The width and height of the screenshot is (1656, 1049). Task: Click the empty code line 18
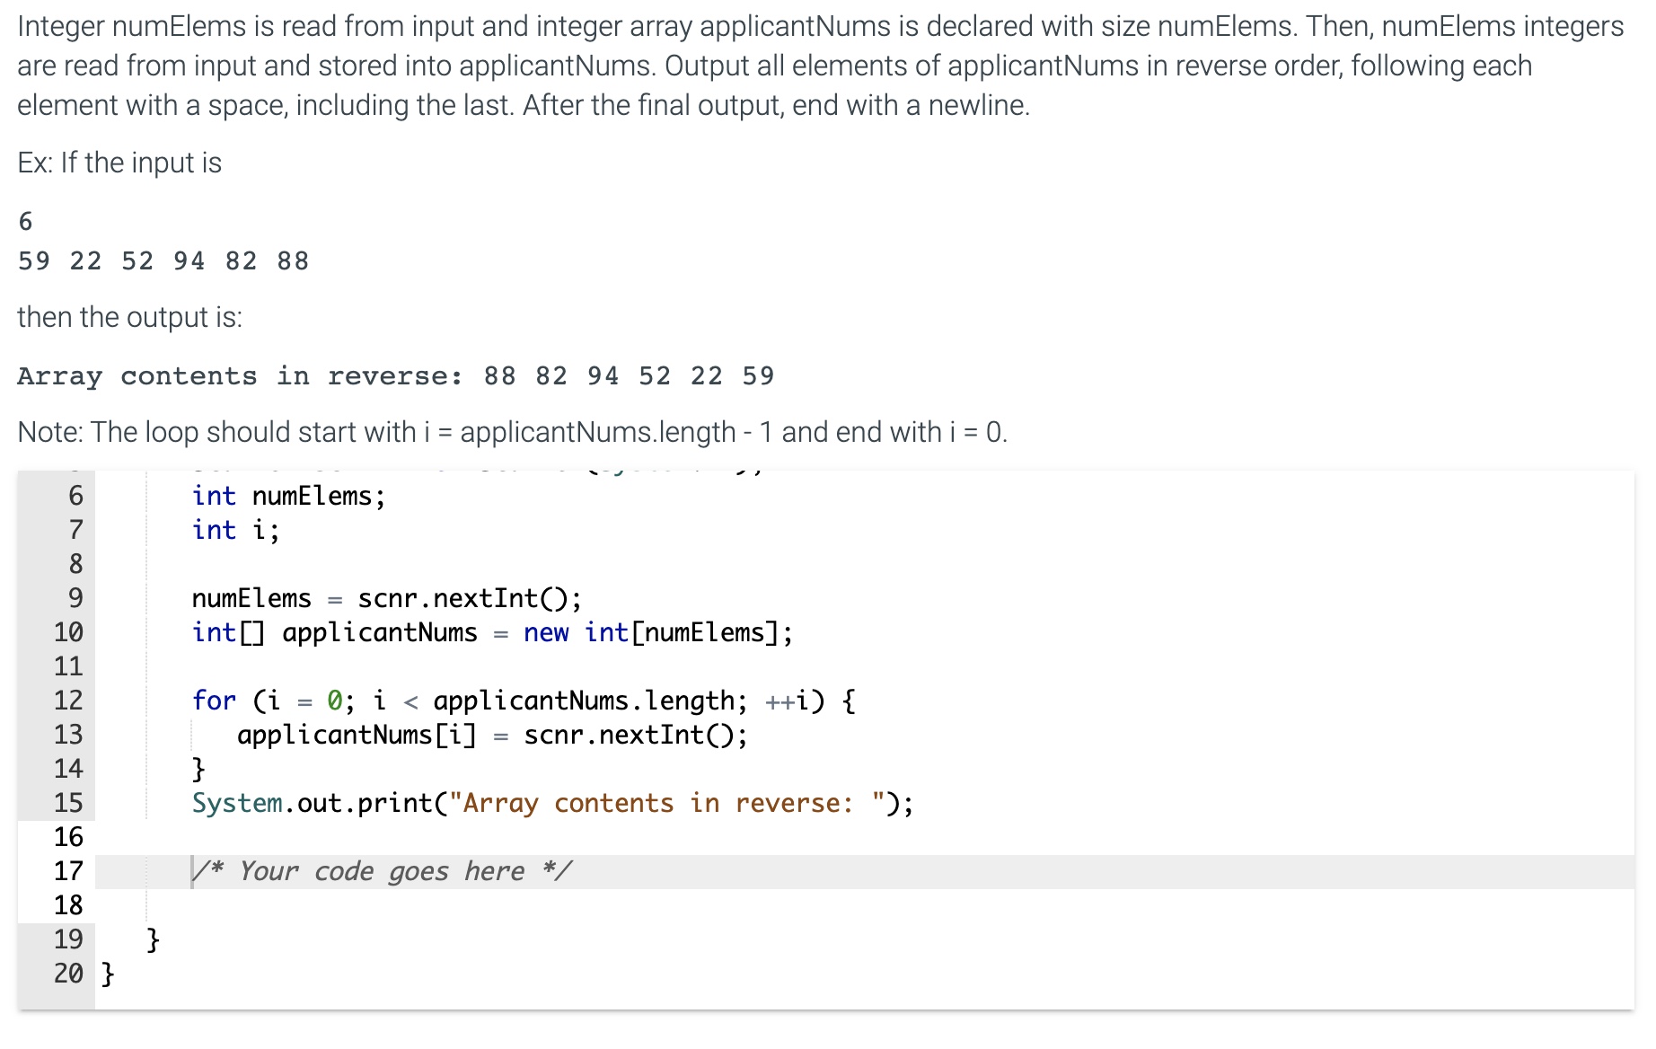point(864,905)
